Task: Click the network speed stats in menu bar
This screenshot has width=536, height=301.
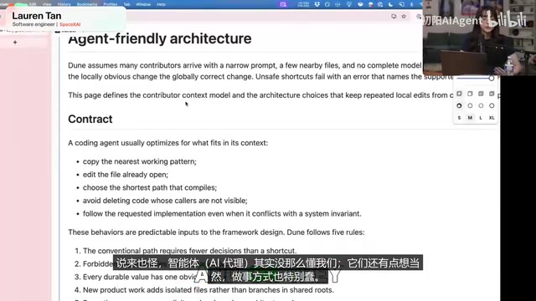Action: coord(303,4)
